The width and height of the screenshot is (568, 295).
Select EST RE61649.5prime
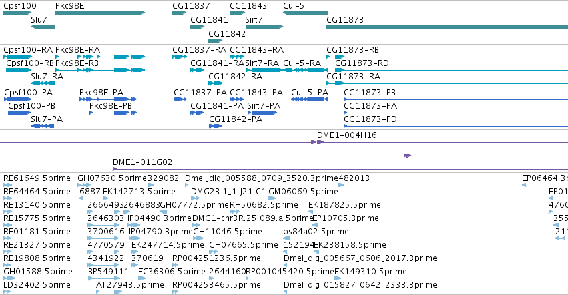pyautogui.click(x=7, y=185)
